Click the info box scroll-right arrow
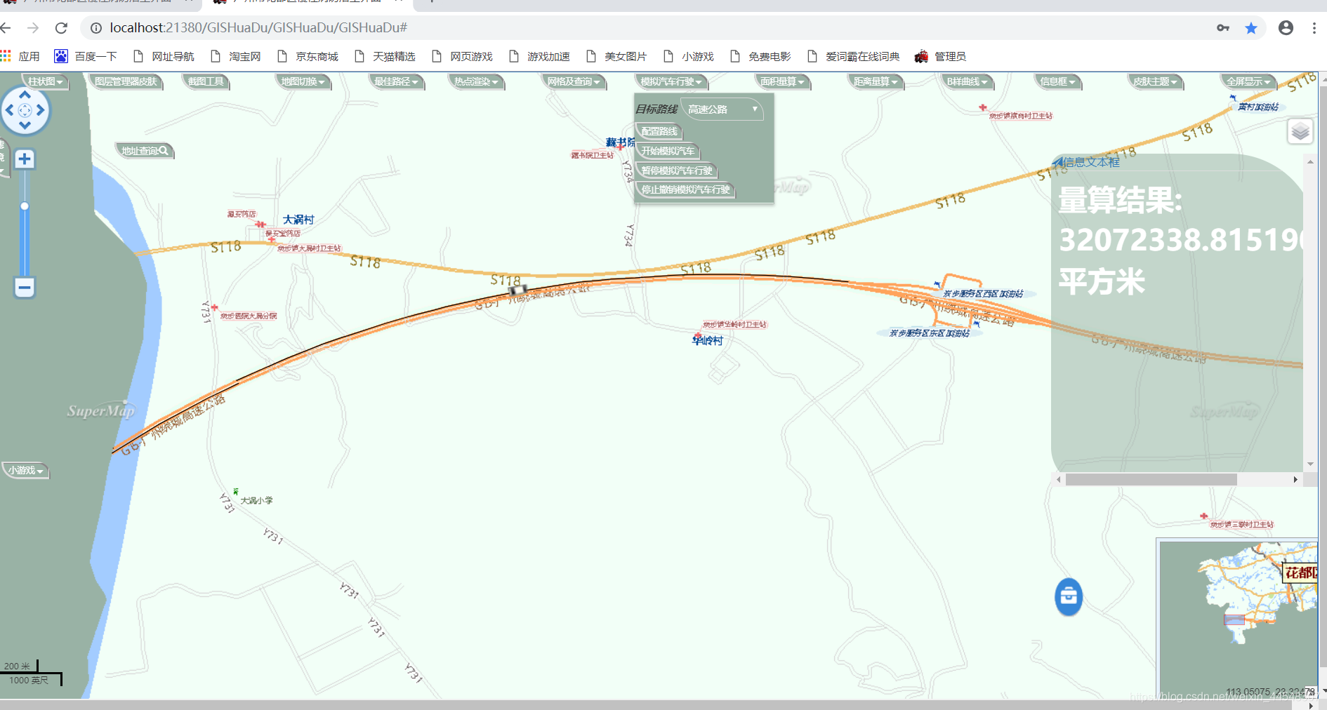 pyautogui.click(x=1295, y=479)
